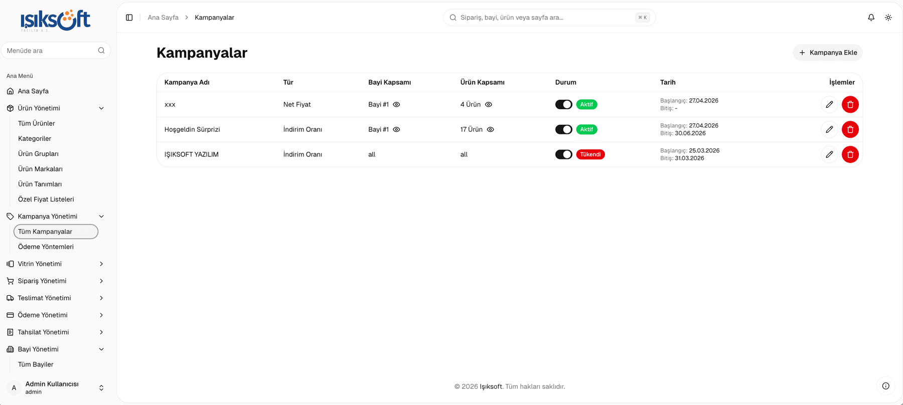Click the Kampanyalar breadcrumb item
The height and width of the screenshot is (405, 903).
[x=214, y=18]
